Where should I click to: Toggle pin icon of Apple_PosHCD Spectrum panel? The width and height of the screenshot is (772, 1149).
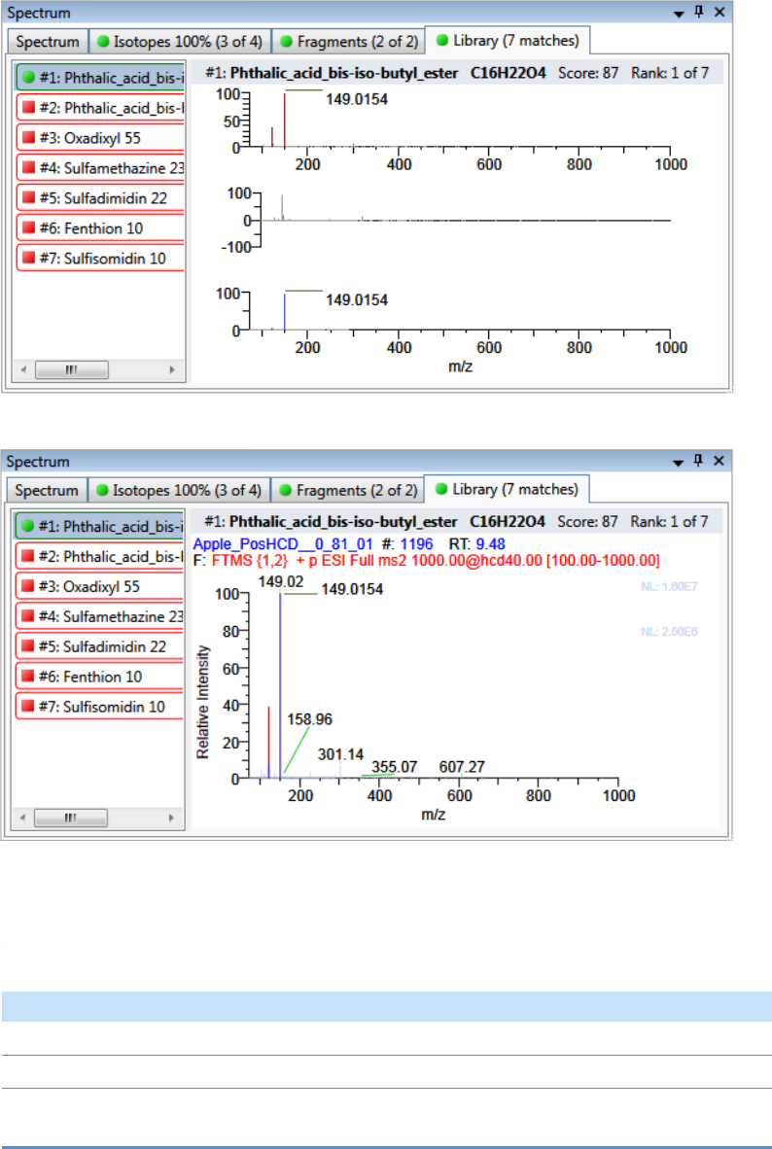(x=698, y=461)
